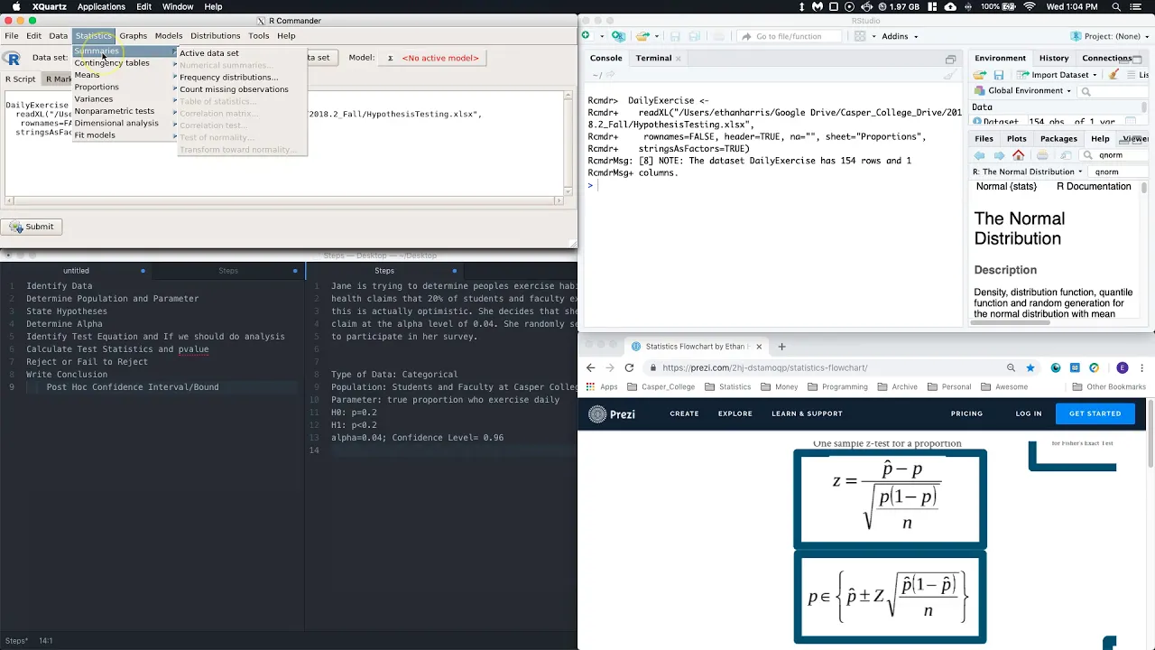Open Means submenu in Statistics menu
1155x650 pixels.
125,75
